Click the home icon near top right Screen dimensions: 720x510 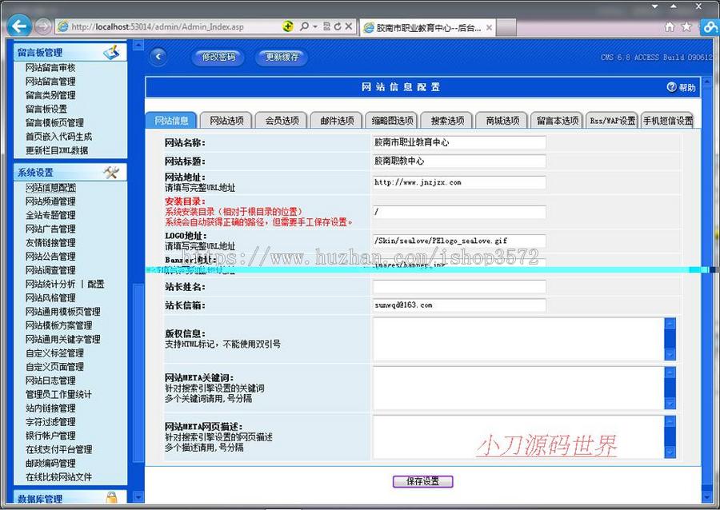(669, 26)
